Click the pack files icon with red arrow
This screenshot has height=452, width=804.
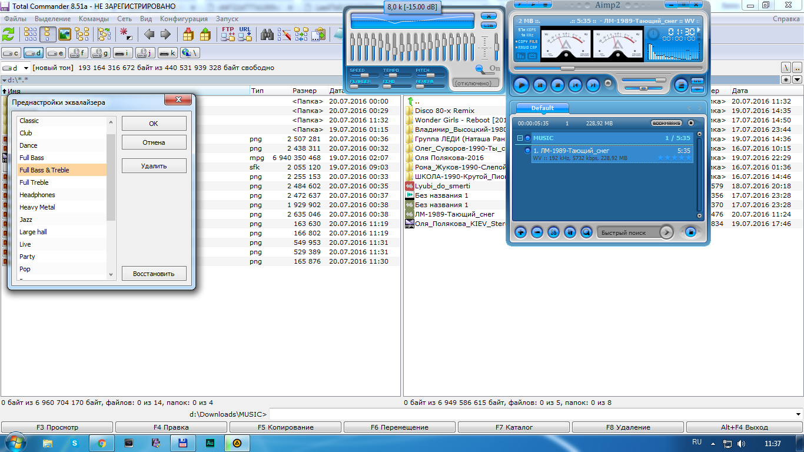pyautogui.click(x=188, y=34)
